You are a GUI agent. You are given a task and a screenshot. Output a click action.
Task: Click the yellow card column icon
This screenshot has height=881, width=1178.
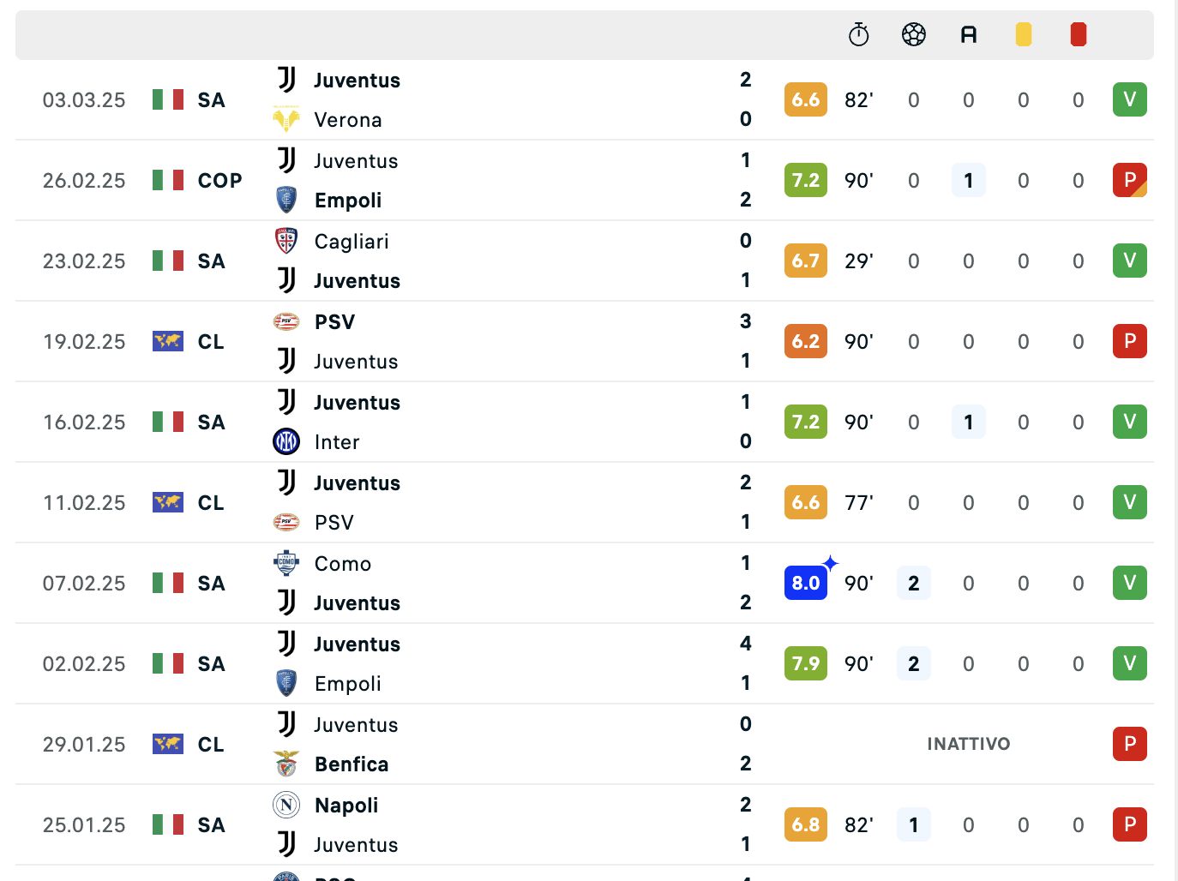[1024, 34]
